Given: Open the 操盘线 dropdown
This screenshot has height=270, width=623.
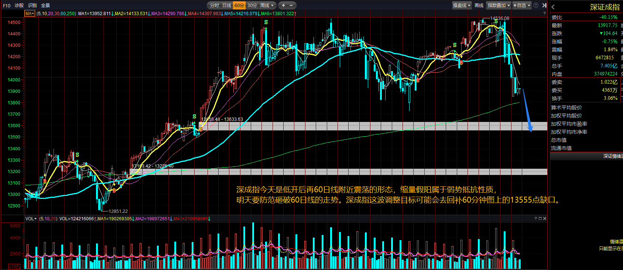Looking at the screenshot, I should click(462, 6).
